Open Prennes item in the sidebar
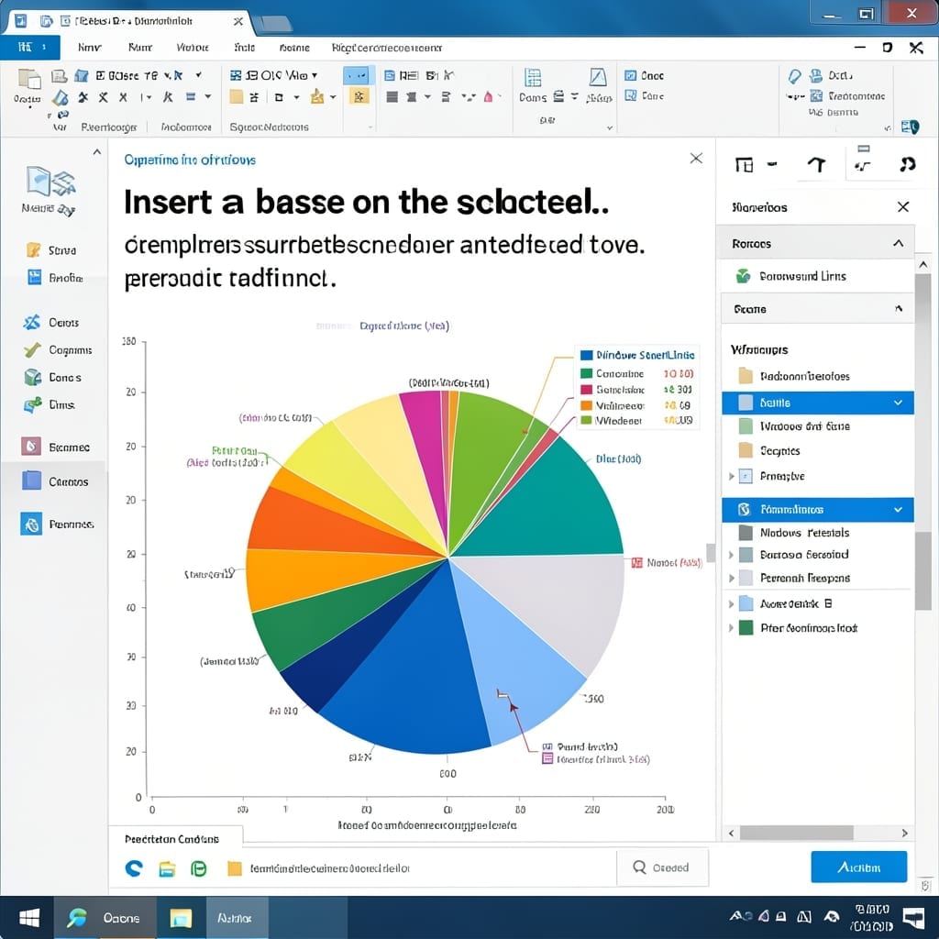The height and width of the screenshot is (939, 939). pos(57,524)
